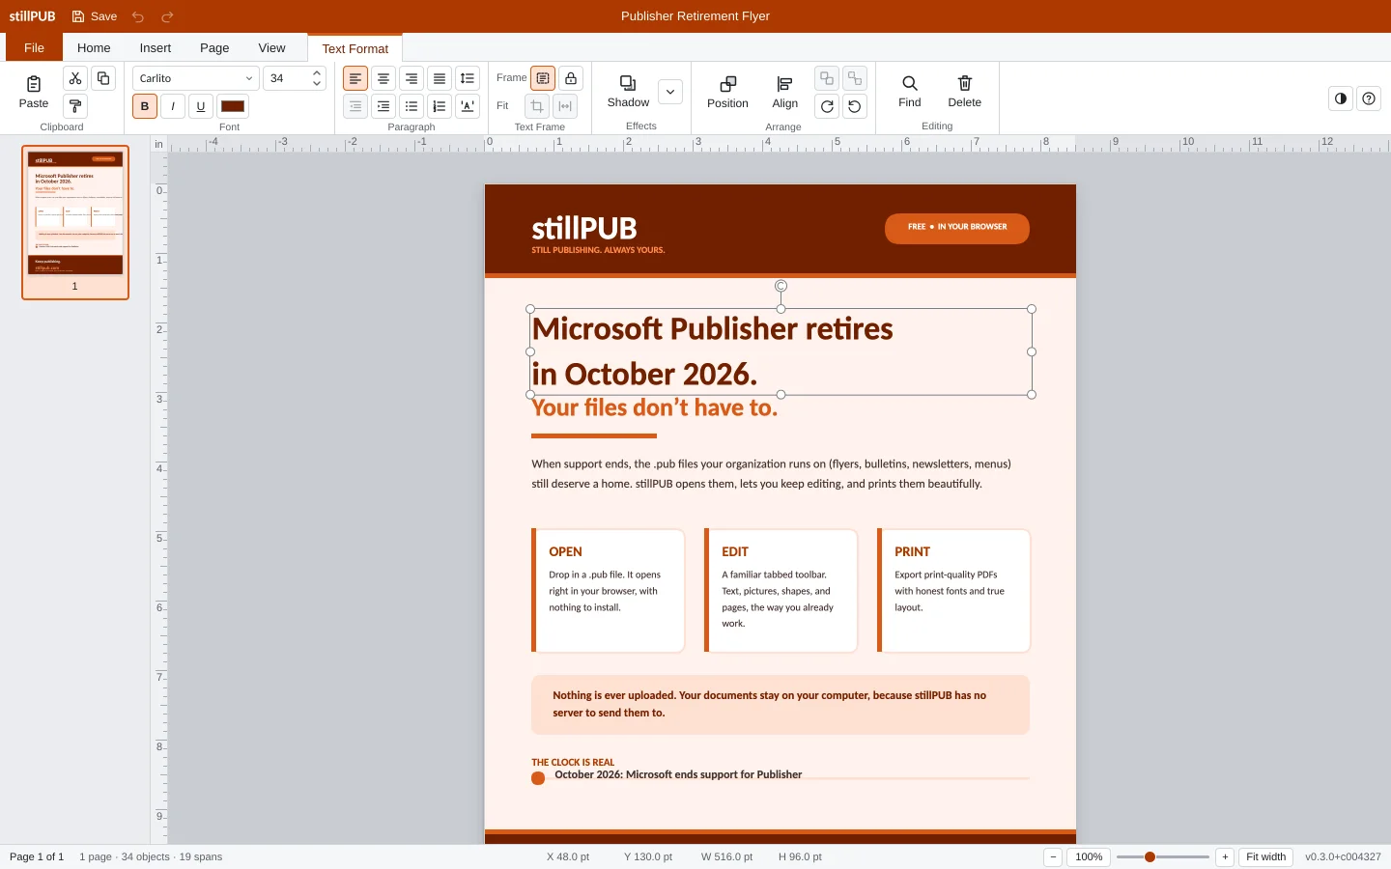Viewport: 1391px width, 869px height.
Task: Select the Format Painter icon
Action: (x=75, y=106)
